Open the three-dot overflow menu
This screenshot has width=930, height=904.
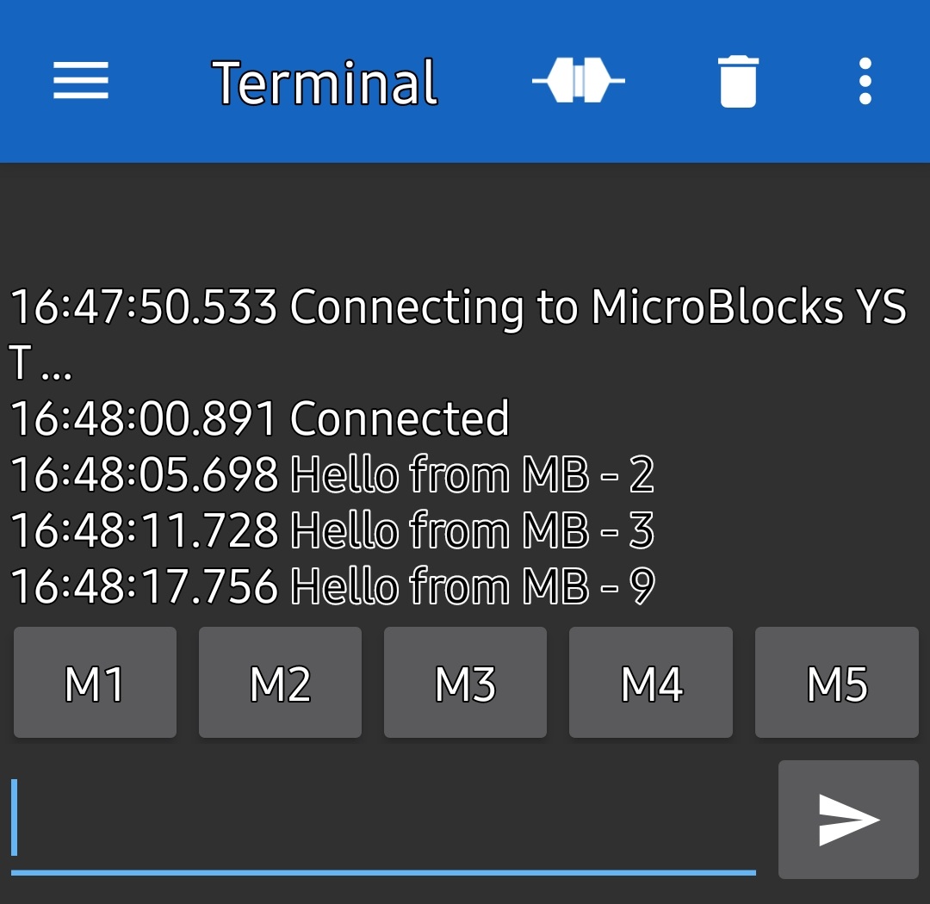click(865, 82)
